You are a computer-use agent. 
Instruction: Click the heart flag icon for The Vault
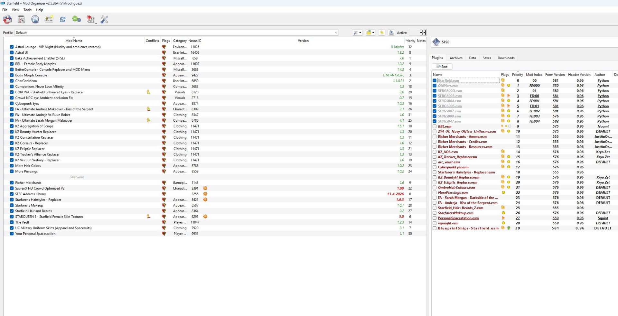click(164, 222)
